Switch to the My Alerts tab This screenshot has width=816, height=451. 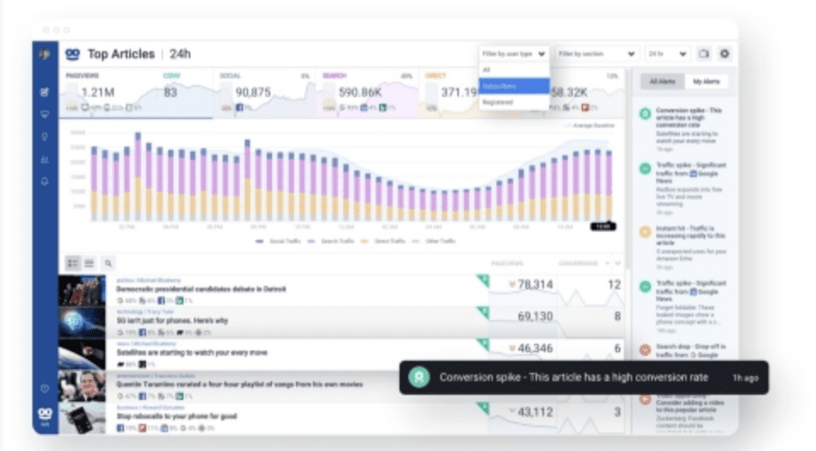click(706, 82)
